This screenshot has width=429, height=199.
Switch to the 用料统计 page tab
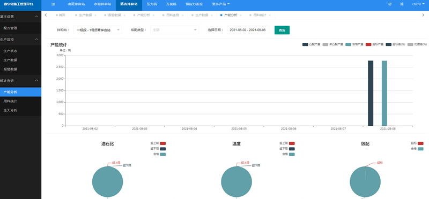260,16
